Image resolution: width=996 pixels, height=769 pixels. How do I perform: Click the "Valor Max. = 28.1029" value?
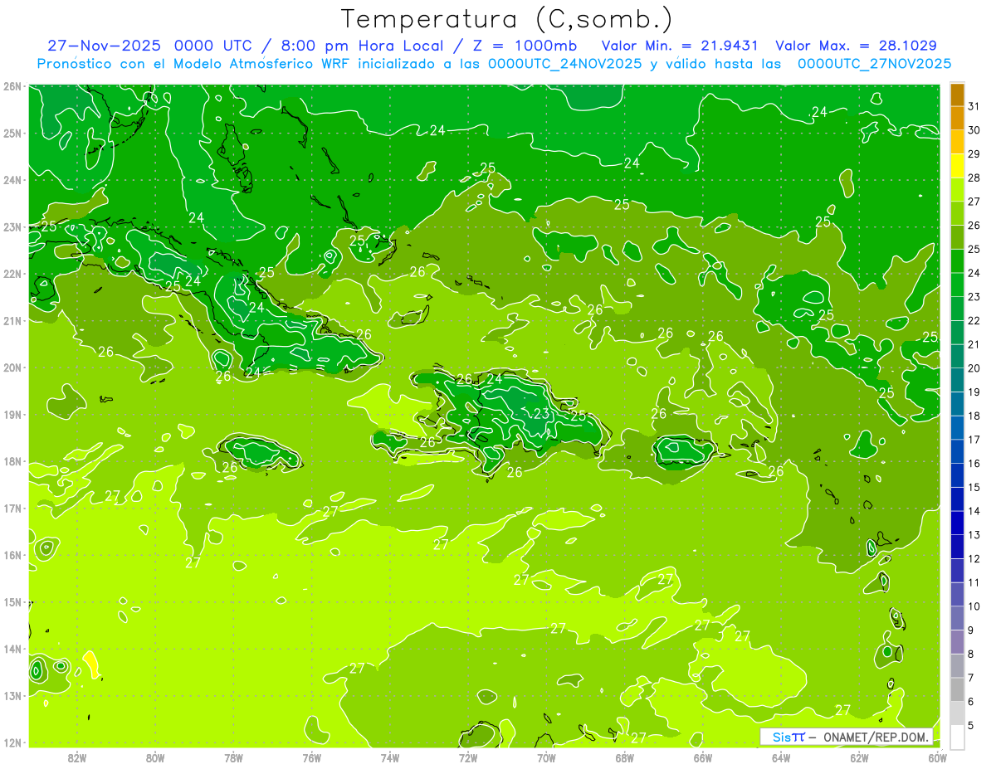857,46
